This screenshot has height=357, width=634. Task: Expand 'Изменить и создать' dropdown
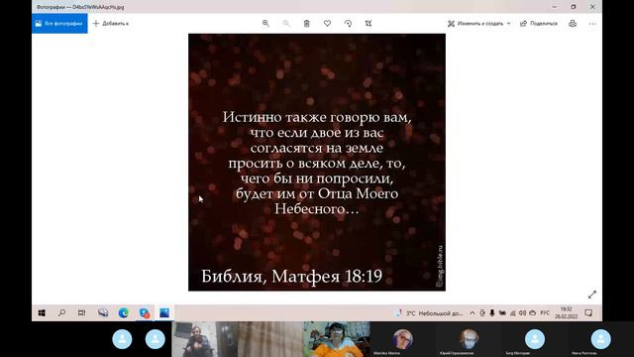click(479, 24)
